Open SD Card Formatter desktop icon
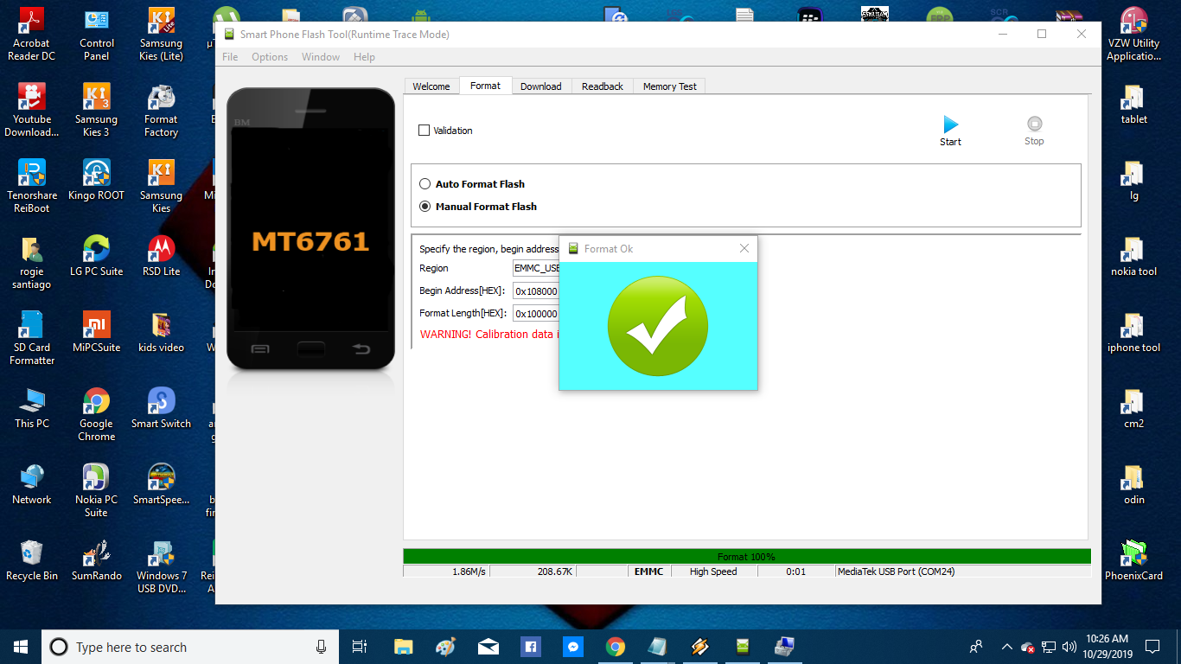Screen dimensions: 1181x664 [x=31, y=339]
